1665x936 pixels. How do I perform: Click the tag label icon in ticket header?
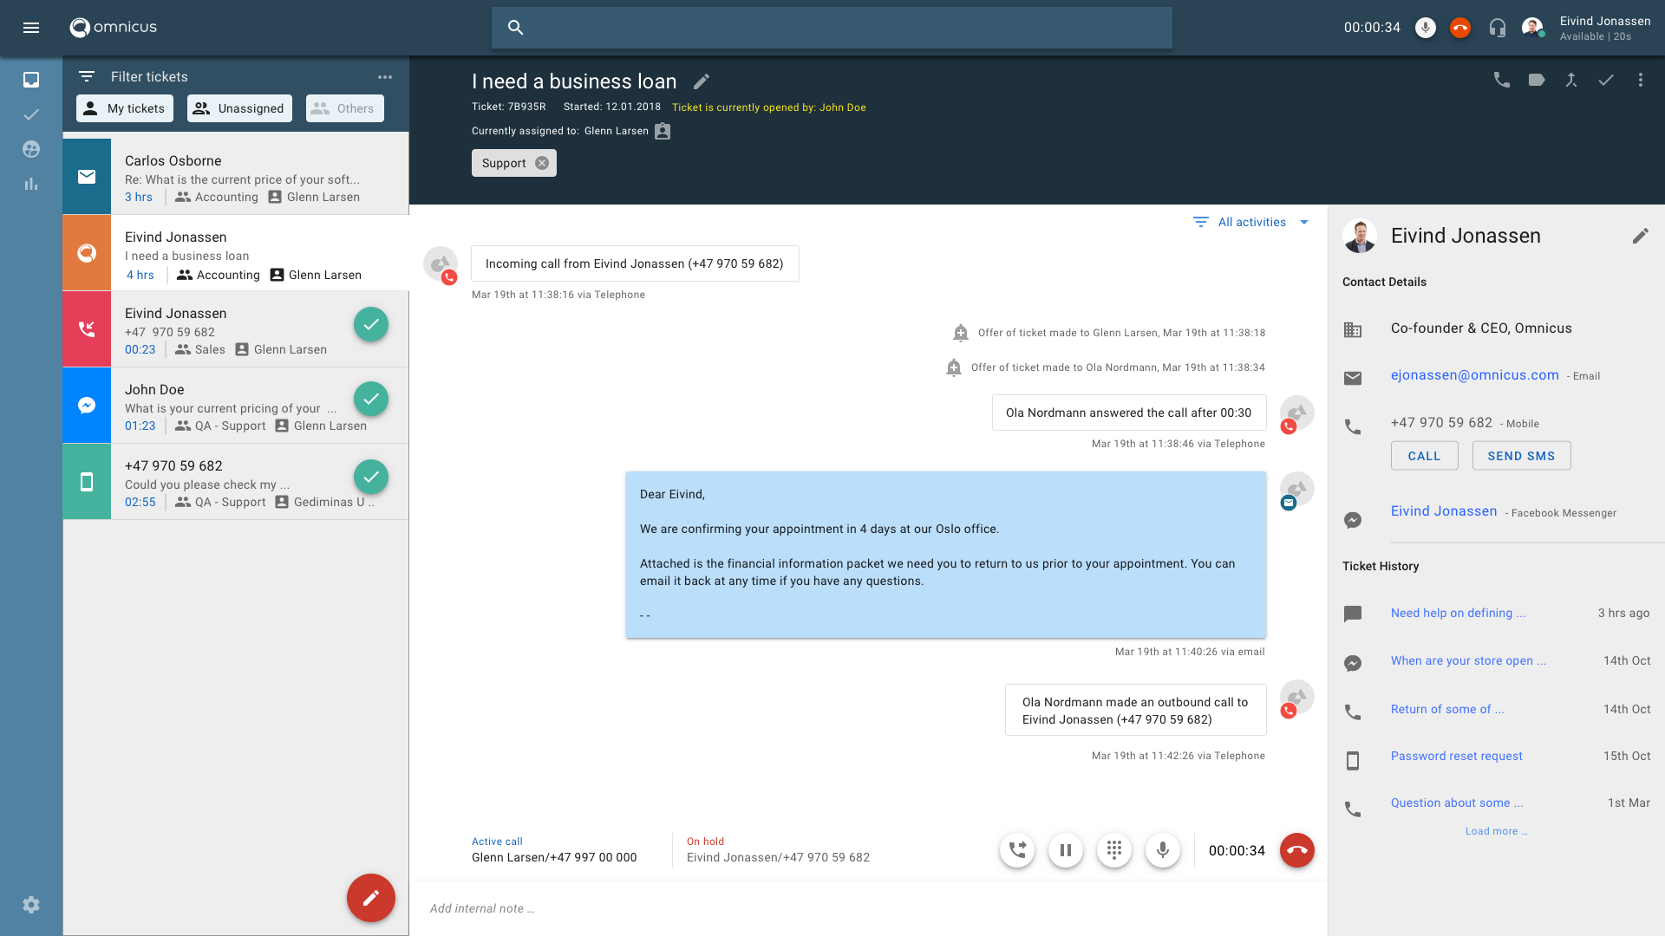point(1537,81)
